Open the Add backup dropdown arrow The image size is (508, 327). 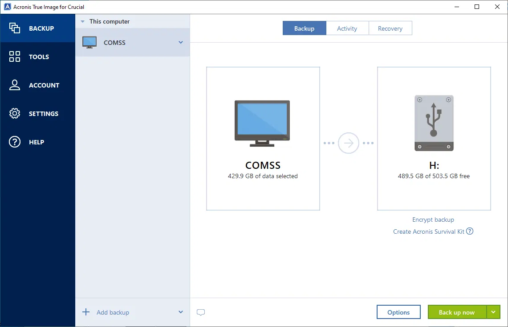click(x=181, y=312)
